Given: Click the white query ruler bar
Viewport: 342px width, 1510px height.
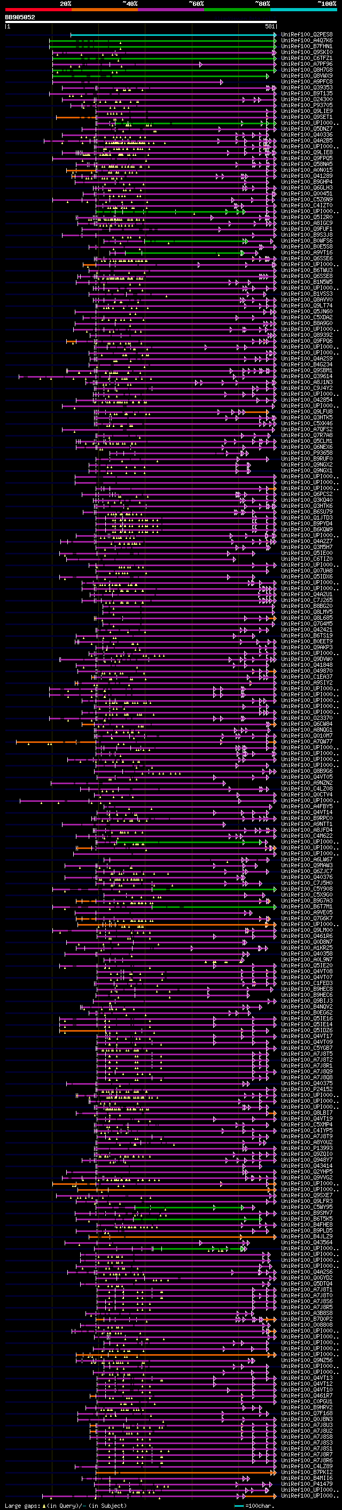Looking at the screenshot, I should [141, 22].
